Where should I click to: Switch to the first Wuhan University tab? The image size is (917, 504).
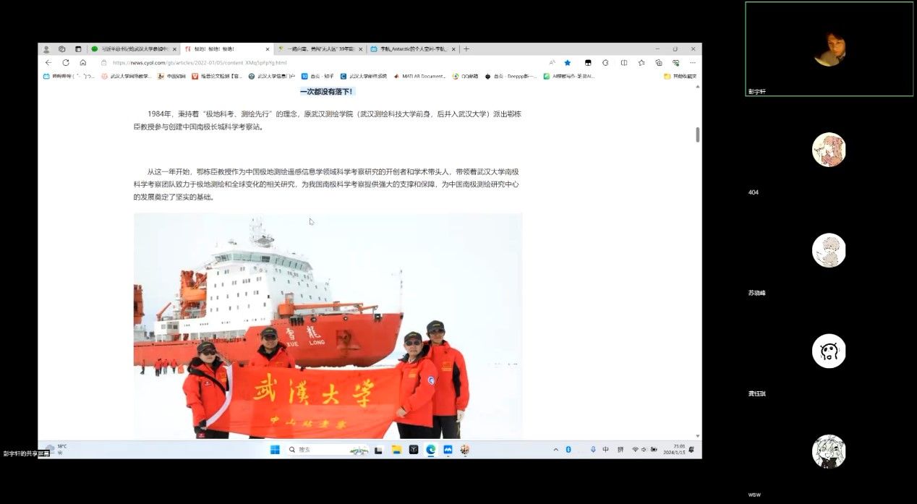(x=130, y=49)
